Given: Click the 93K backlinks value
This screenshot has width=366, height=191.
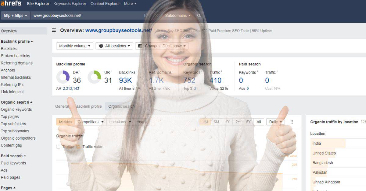Looking at the screenshot, I should click(125, 80).
